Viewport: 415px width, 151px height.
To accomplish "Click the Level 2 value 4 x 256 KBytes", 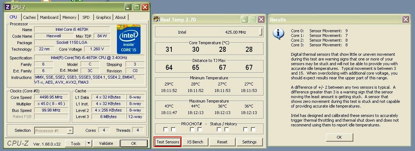I will [x=108, y=110].
